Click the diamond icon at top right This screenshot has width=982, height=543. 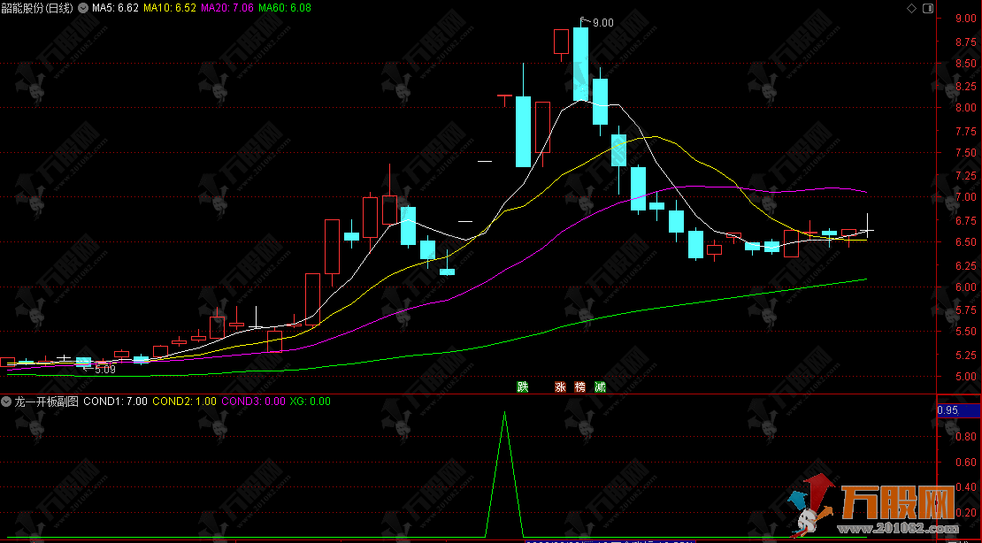click(x=912, y=8)
